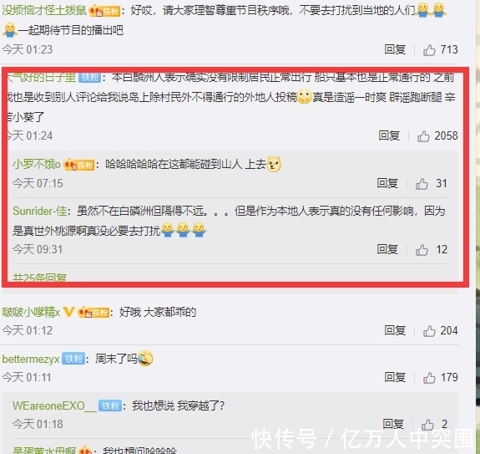Viewport: 480px width, 454px height.
Task: Open Sunrider-佳's user profile
Action: [40, 212]
